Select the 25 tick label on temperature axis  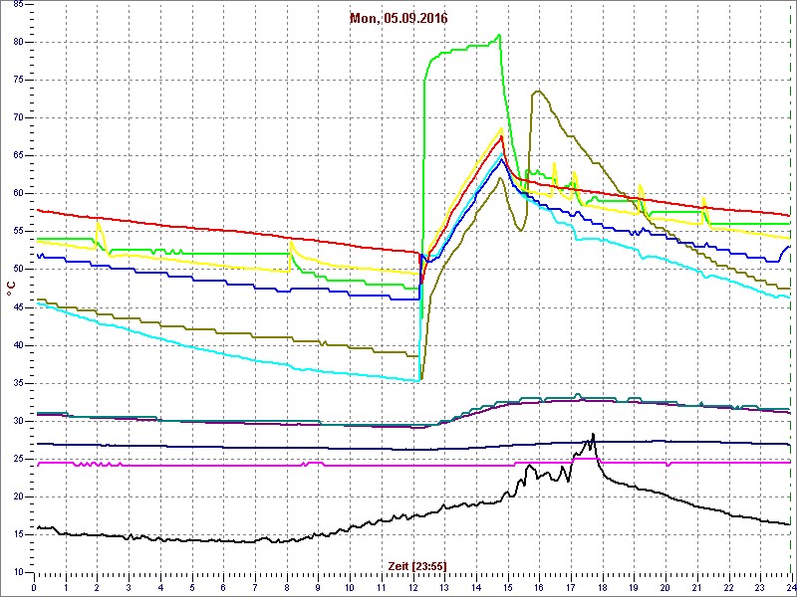[x=17, y=459]
